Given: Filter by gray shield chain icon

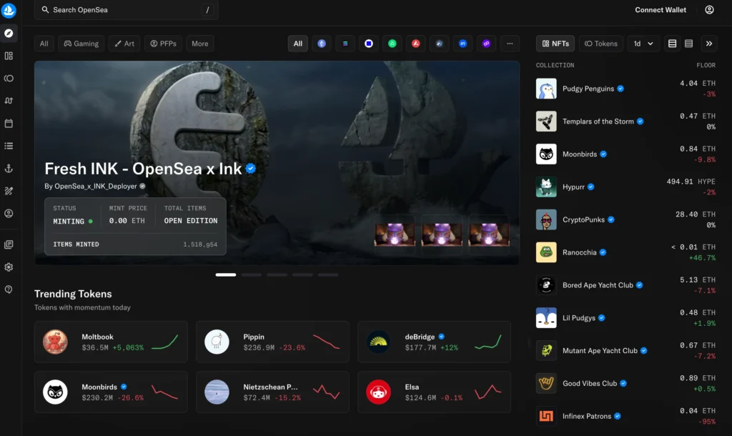Looking at the screenshot, I should pyautogui.click(x=440, y=44).
